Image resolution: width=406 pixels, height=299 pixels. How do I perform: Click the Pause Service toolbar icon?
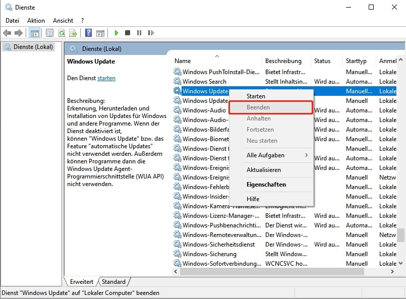pos(139,33)
